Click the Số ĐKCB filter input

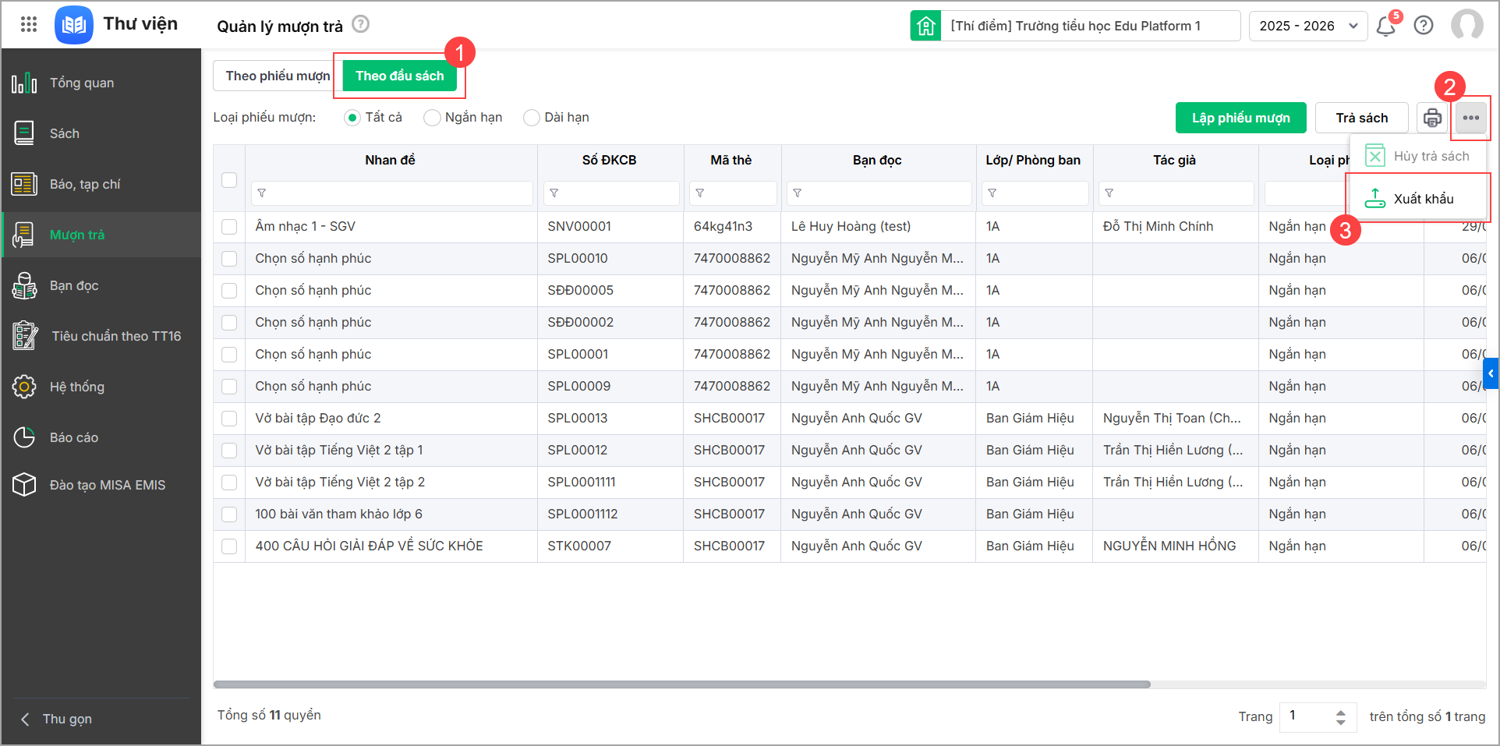610,193
